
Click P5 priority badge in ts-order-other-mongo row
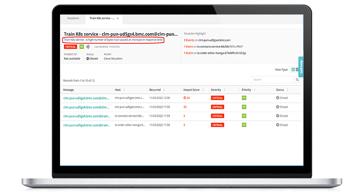pyautogui.click(x=244, y=125)
